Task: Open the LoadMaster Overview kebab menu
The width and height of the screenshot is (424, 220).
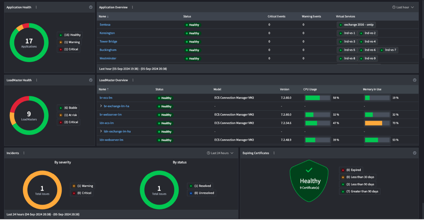Action: click(x=133, y=80)
